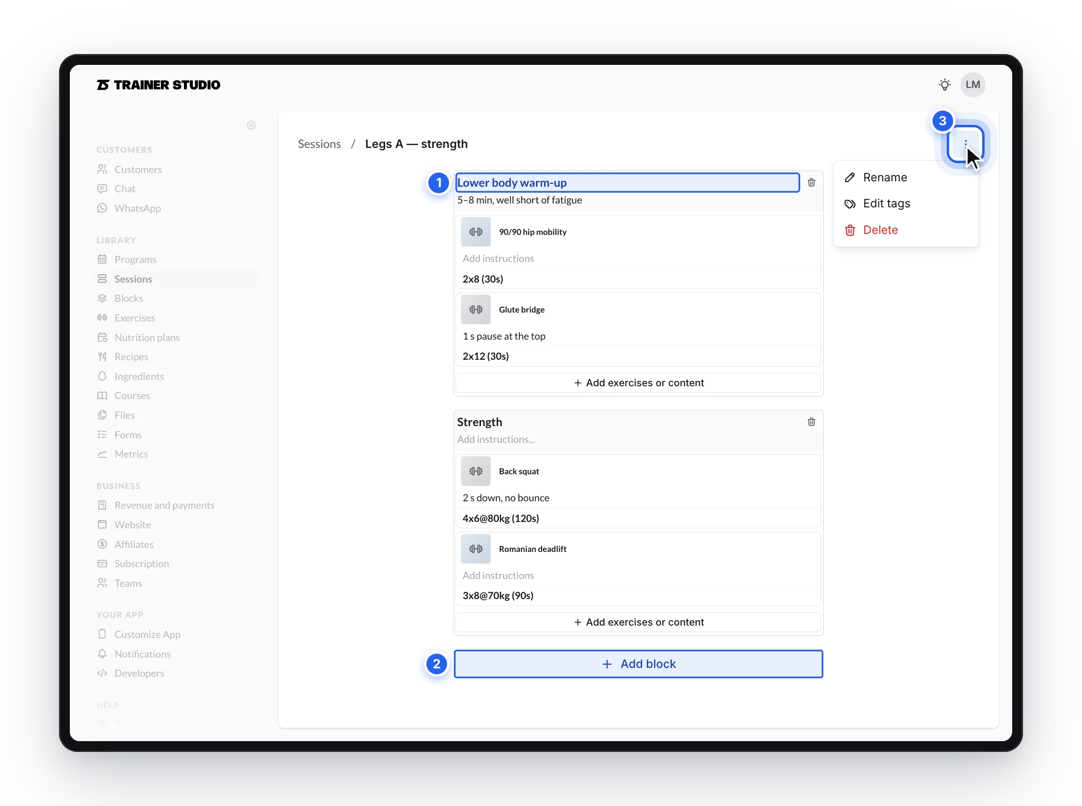Click the Legs A — strength session title
This screenshot has height=806, width=1082.
(x=416, y=144)
